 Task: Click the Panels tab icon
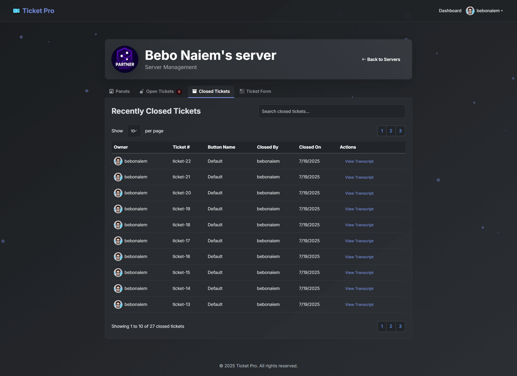coord(111,91)
